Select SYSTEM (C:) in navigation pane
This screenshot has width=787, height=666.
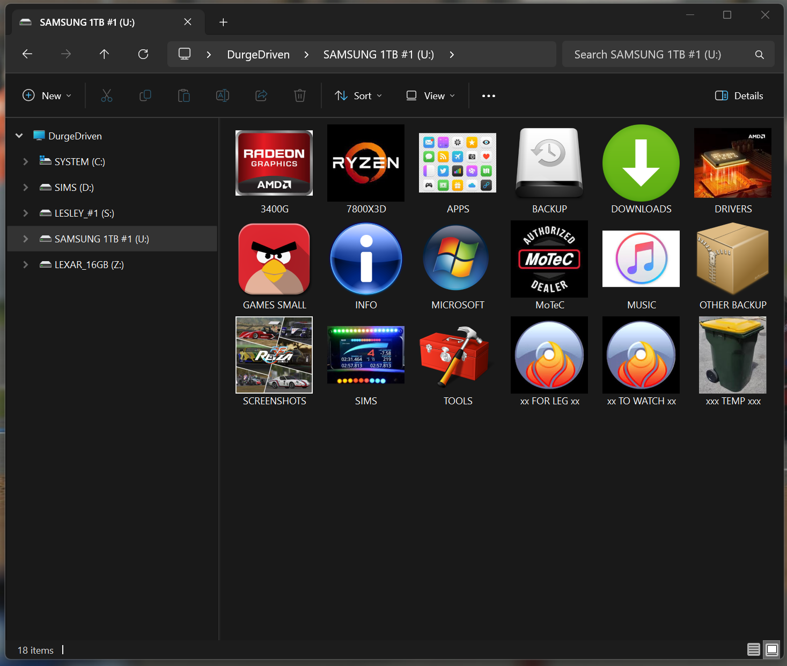[x=79, y=162]
